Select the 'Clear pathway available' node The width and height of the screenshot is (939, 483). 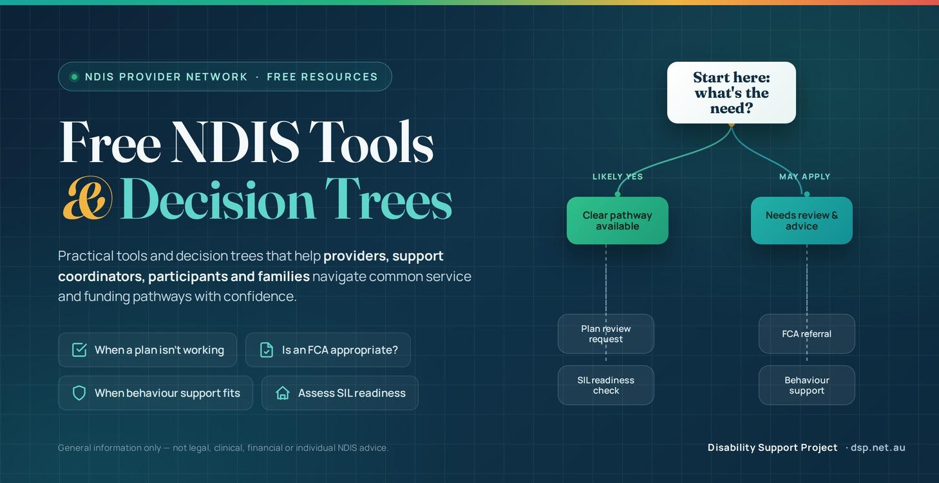click(618, 221)
